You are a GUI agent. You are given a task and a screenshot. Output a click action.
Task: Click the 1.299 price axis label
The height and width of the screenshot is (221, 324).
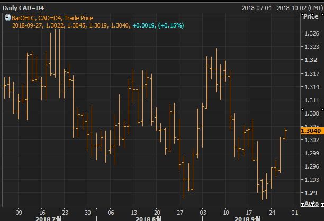click(x=312, y=153)
